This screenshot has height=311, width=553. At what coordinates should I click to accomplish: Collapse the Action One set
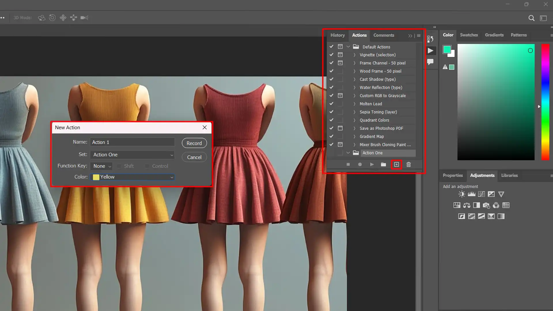[348, 153]
